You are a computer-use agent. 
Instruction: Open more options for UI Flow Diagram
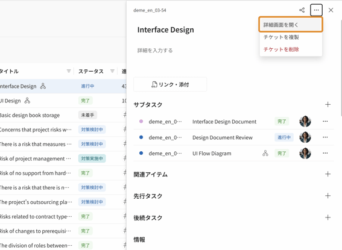(325, 153)
